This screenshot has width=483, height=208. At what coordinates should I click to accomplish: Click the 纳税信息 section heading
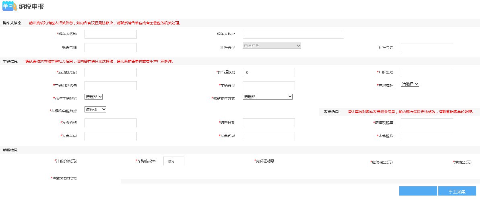[x=10, y=150]
